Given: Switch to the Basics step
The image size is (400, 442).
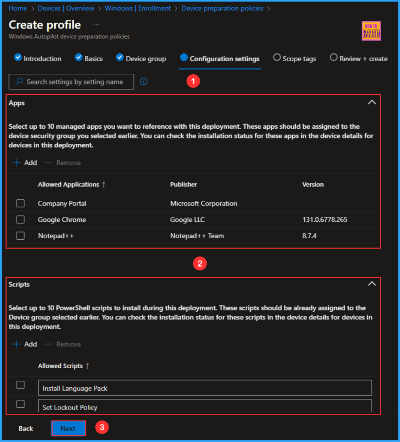Looking at the screenshot, I should [x=89, y=59].
